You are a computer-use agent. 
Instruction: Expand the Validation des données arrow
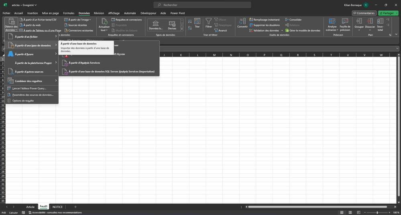[x=282, y=30]
